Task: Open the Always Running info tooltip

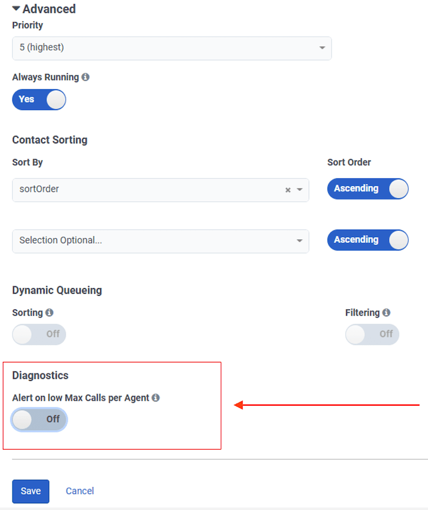Action: pyautogui.click(x=85, y=77)
